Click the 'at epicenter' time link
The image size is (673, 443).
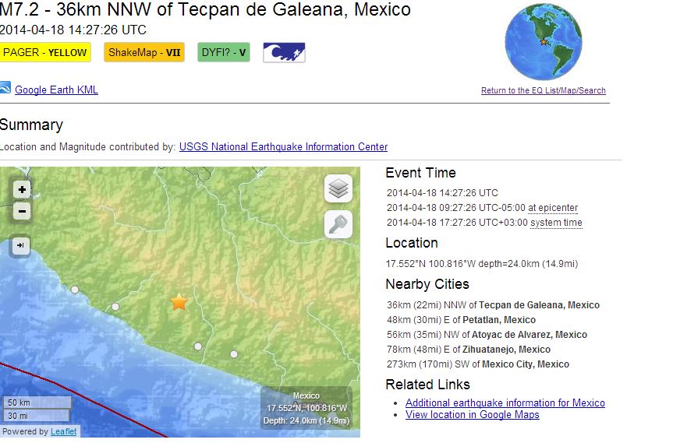click(553, 208)
